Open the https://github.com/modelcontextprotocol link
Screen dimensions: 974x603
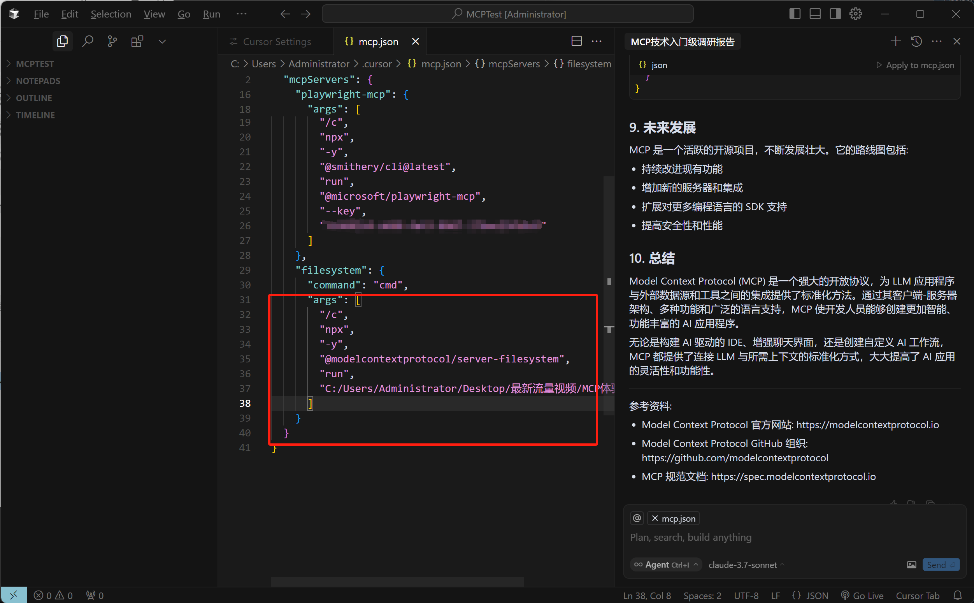(734, 458)
